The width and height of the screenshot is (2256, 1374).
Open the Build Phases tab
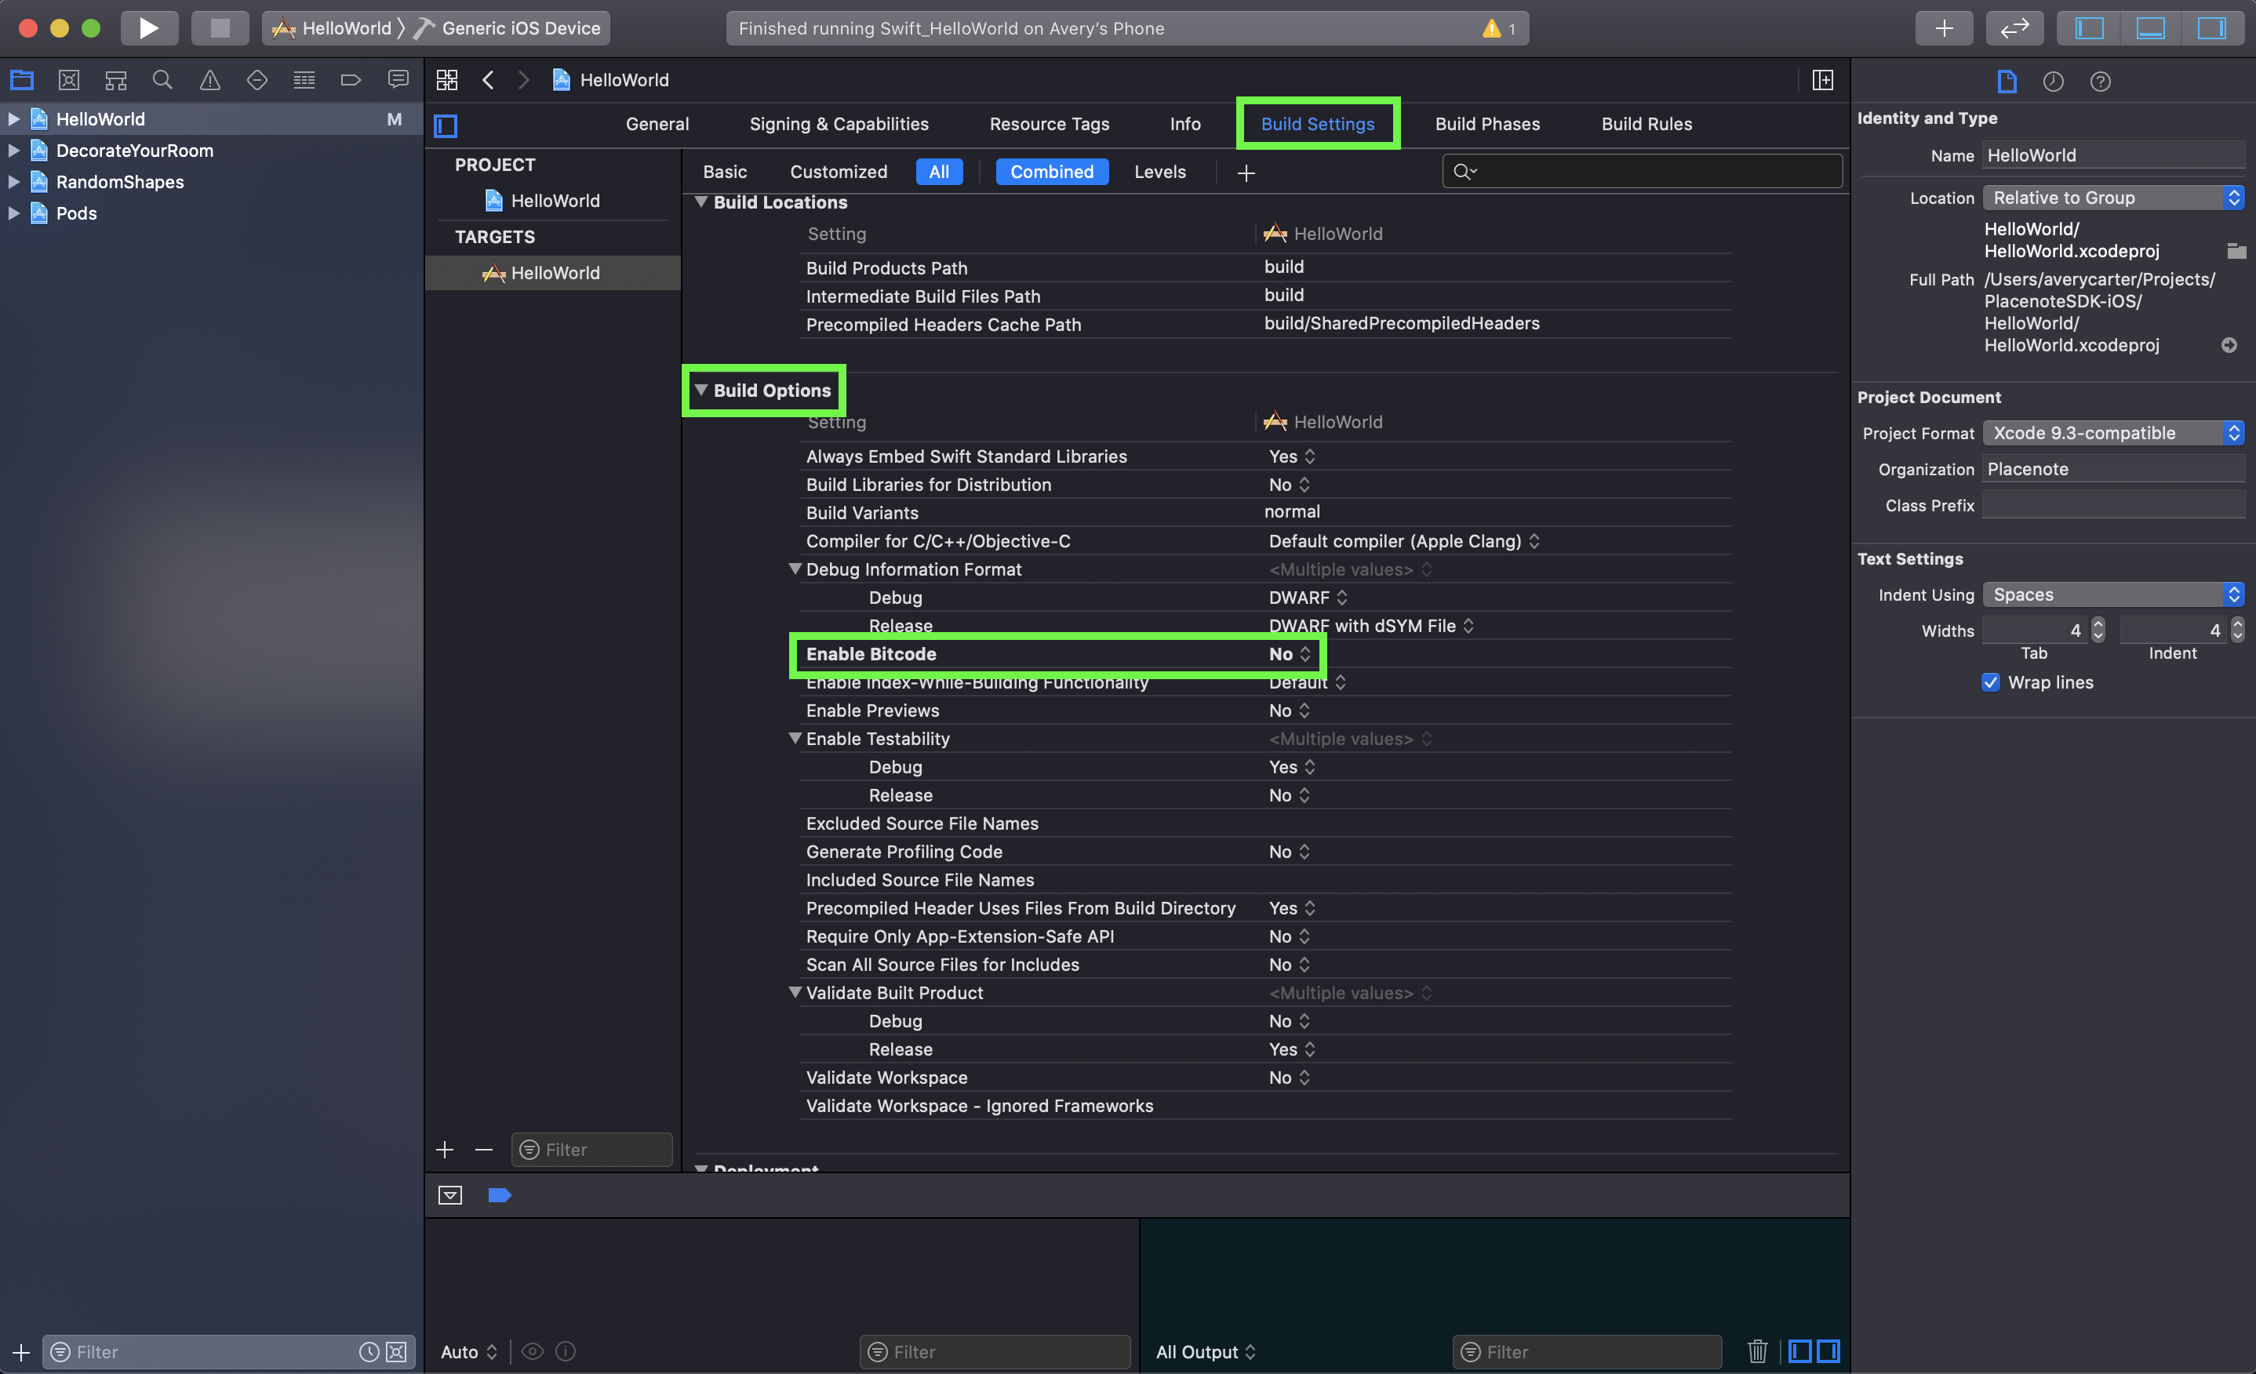point(1487,124)
